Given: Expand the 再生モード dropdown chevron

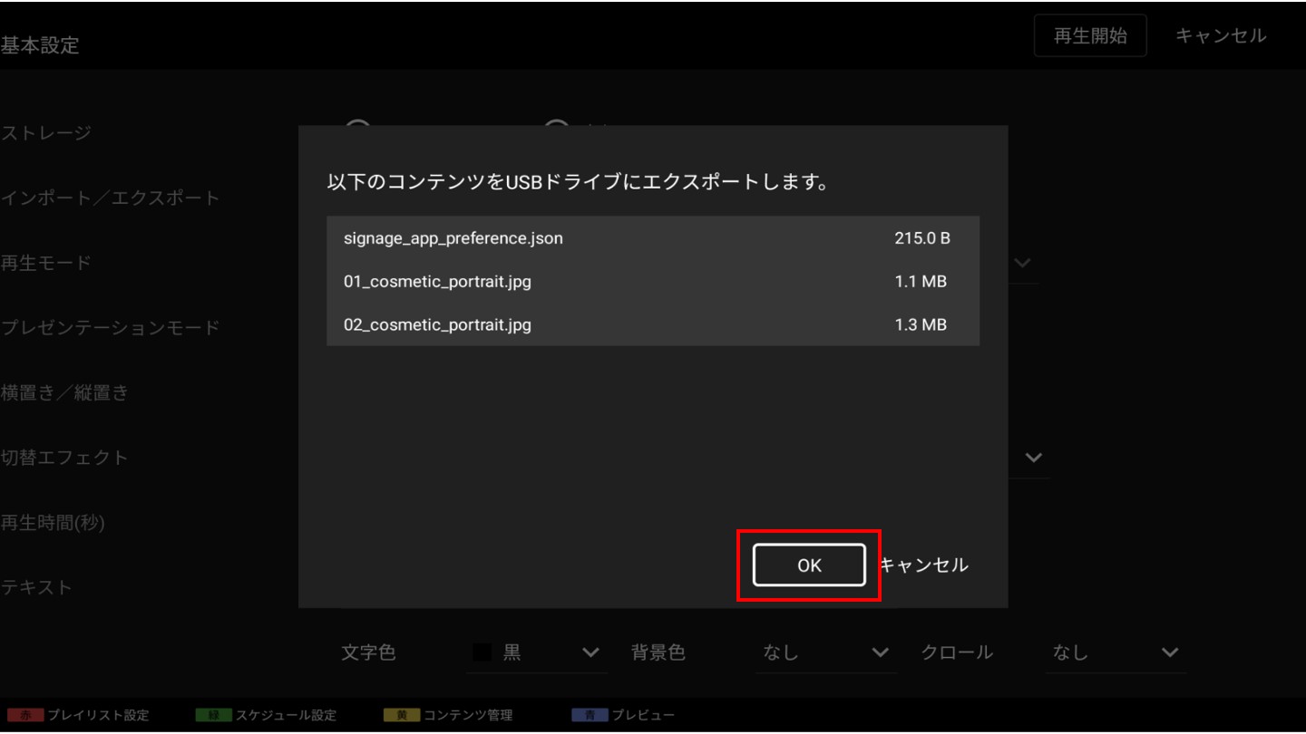Looking at the screenshot, I should 1022,263.
